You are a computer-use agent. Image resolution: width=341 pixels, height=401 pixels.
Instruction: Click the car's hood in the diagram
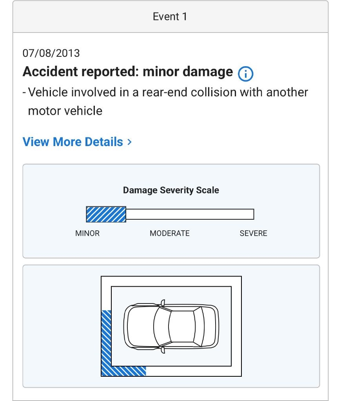(140, 326)
